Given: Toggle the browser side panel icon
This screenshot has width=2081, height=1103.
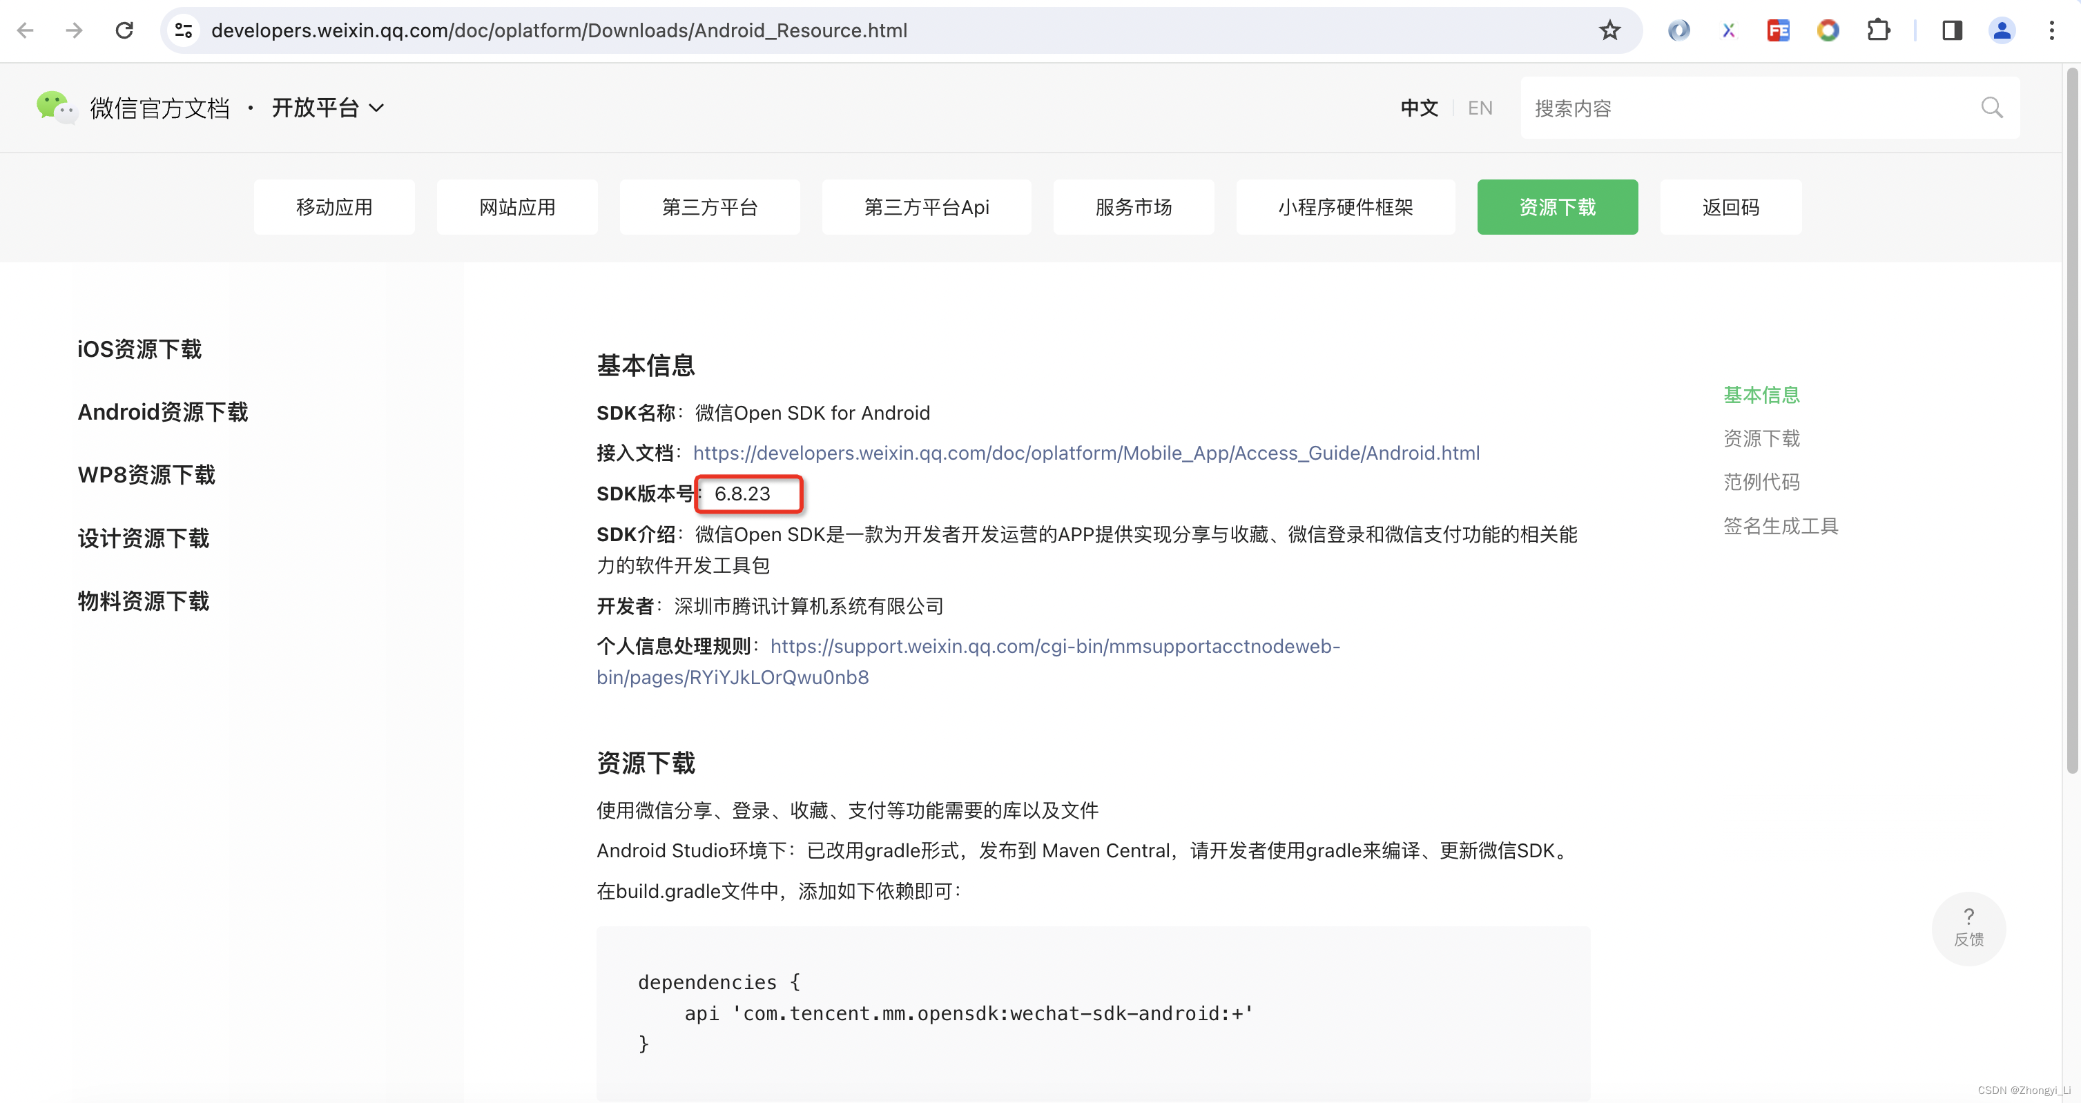Looking at the screenshot, I should coord(1952,30).
